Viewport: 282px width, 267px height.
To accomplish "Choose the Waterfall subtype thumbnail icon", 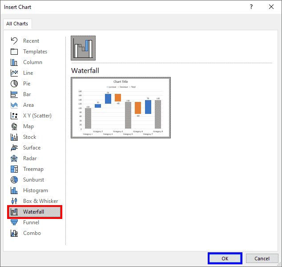I will [x=83, y=48].
